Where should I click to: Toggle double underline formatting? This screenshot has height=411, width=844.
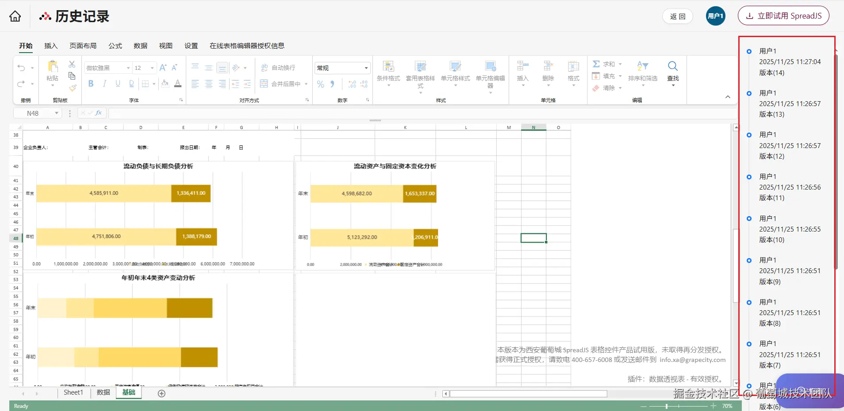(x=131, y=84)
